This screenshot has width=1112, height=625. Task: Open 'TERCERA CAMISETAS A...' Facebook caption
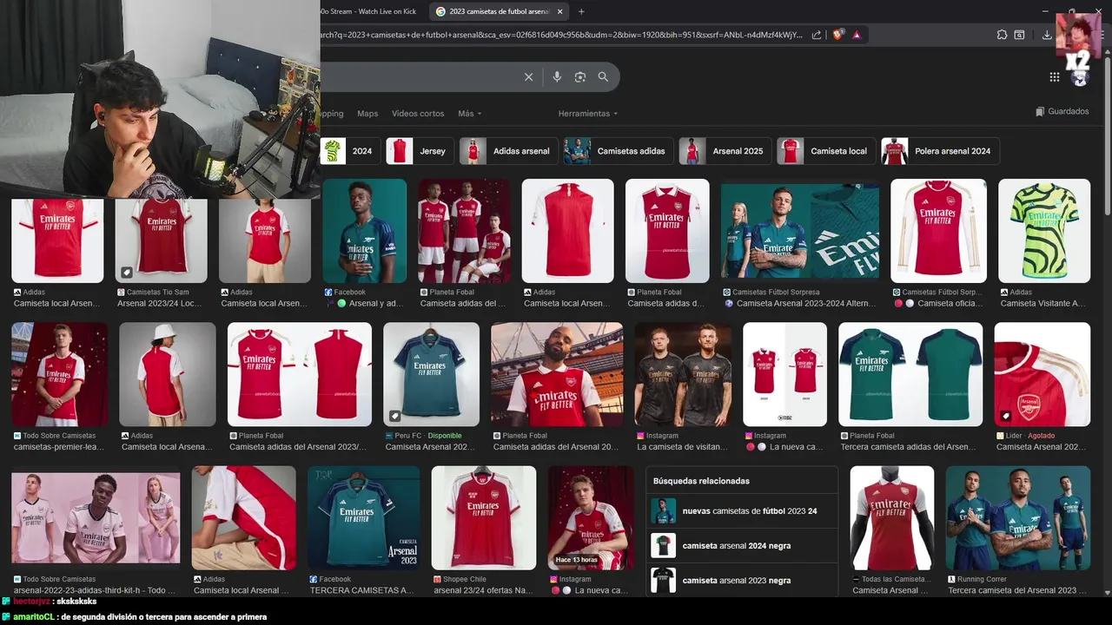tap(361, 590)
